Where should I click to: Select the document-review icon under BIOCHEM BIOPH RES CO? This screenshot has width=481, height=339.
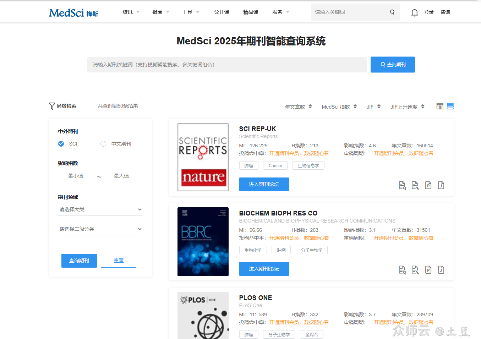coord(415,269)
